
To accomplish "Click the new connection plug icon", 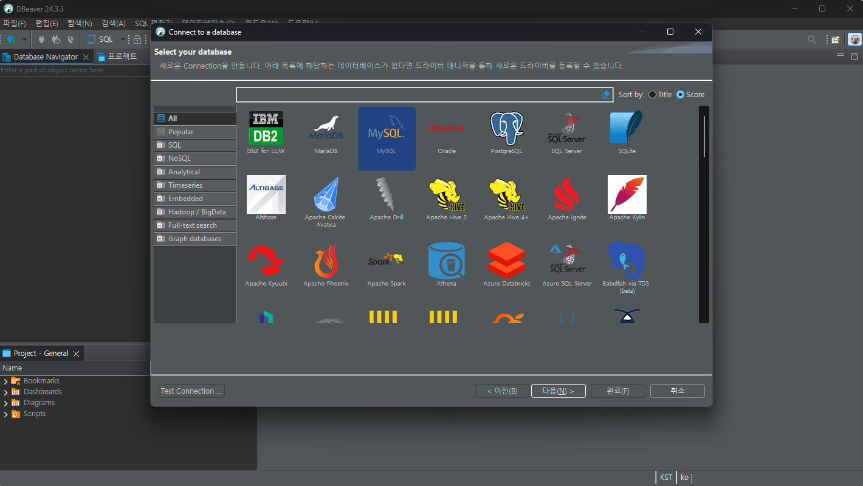I will coord(11,39).
